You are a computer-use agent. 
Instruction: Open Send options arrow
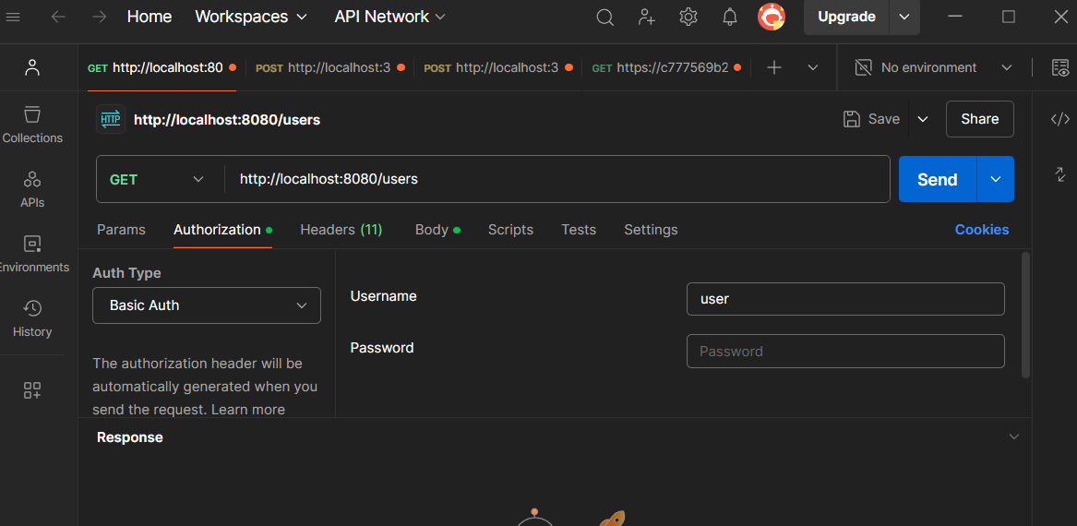point(995,179)
